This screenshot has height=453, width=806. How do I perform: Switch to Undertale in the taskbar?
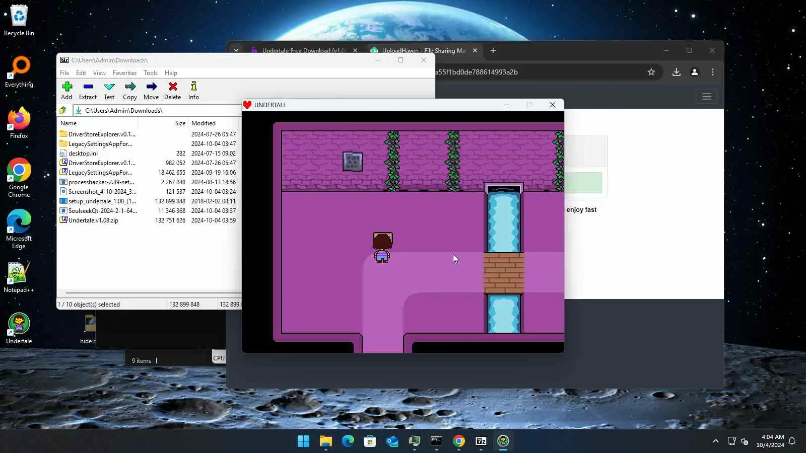point(503,441)
